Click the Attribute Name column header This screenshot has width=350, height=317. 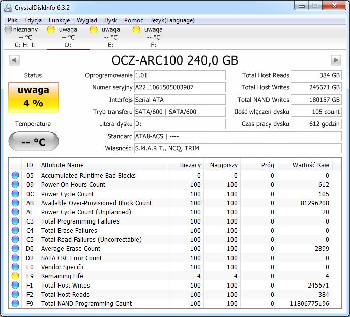(102, 165)
